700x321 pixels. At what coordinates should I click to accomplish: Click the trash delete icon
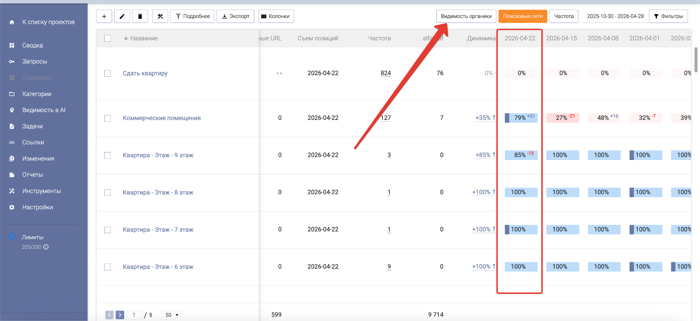coord(140,16)
